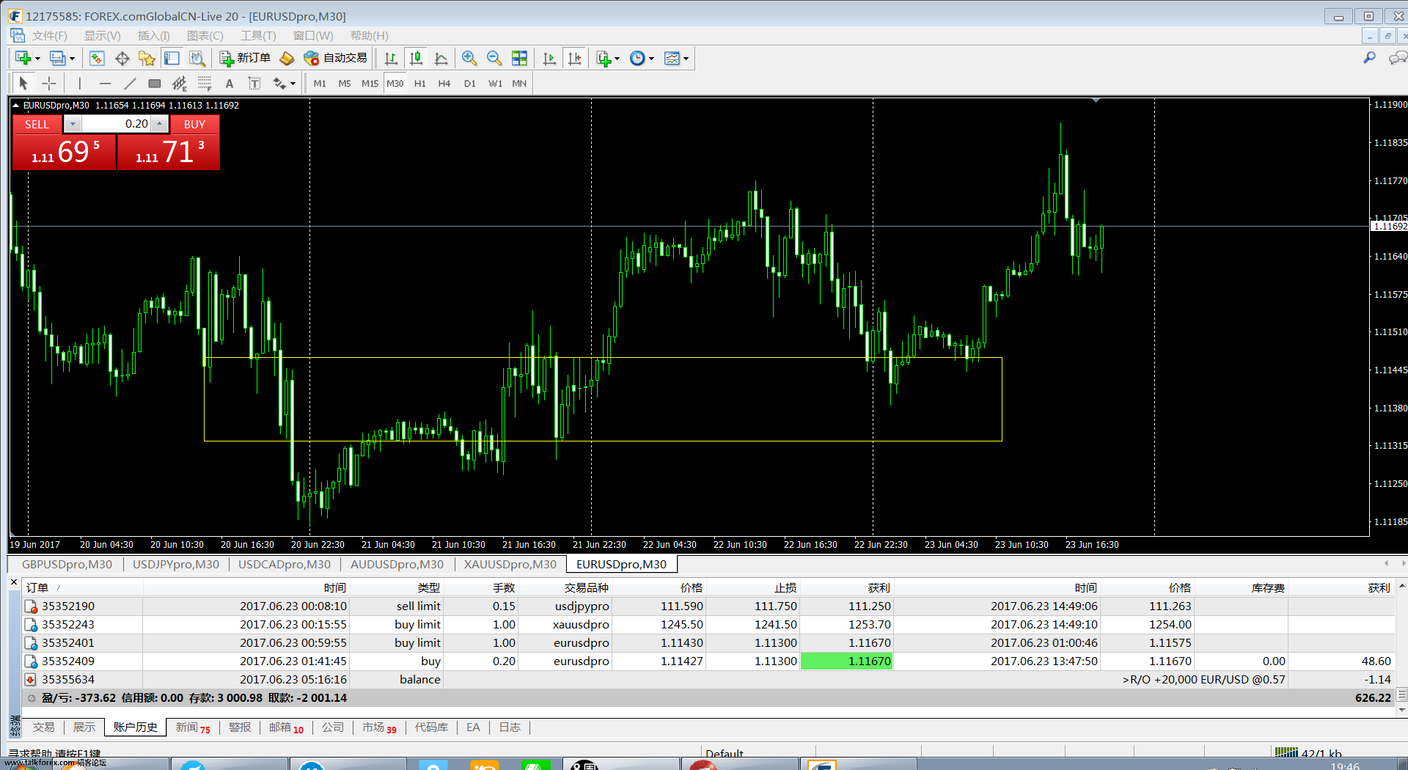Toggle chart shift icon
The height and width of the screenshot is (770, 1408).
click(574, 58)
